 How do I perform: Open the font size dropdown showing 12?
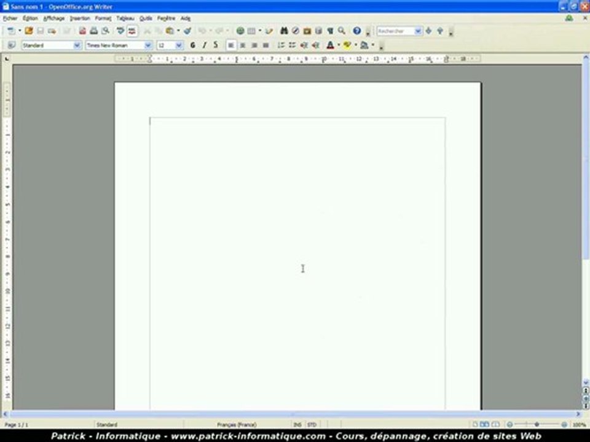pos(179,45)
